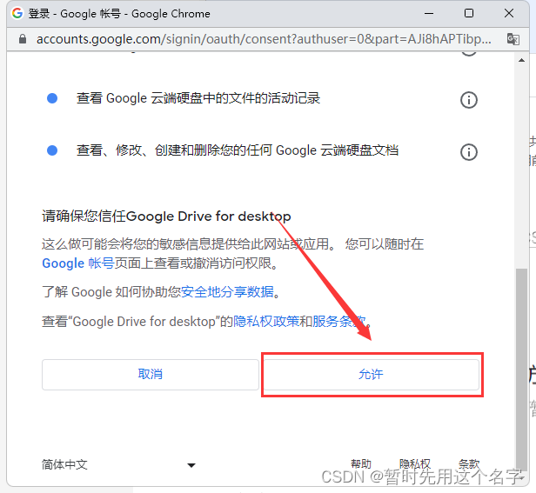Expand the 简体中文 language dropdown
Viewport: 536px width, 493px height.
pos(118,464)
